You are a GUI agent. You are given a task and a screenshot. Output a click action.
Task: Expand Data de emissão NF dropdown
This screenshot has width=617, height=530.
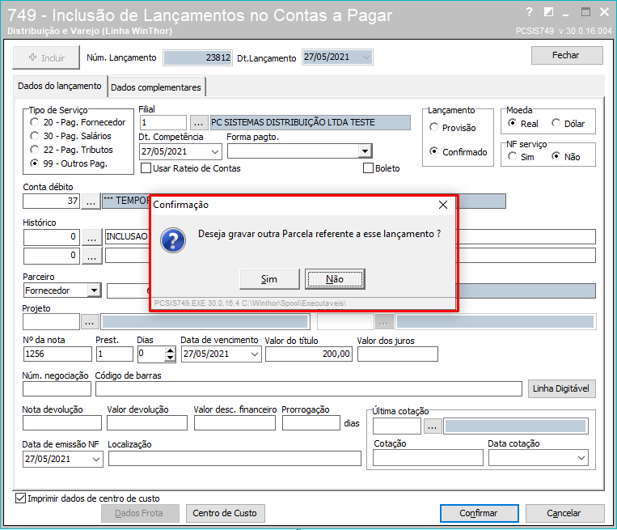coord(96,460)
